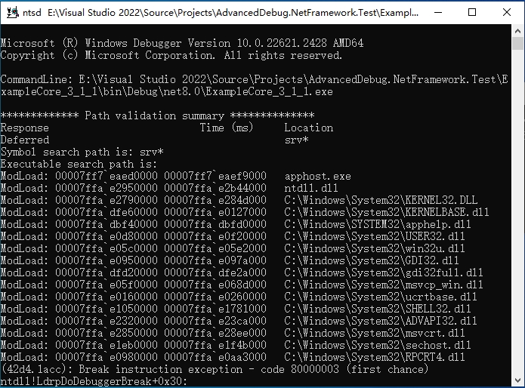Click the 'CommandLine:' line
This screenshot has height=388, width=525.
coord(254,79)
